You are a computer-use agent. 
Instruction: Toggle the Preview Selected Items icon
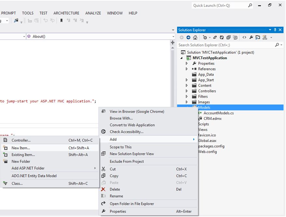[x=258, y=37]
